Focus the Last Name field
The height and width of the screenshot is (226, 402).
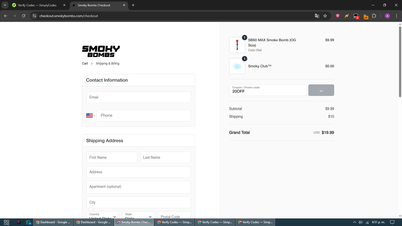coord(165,157)
